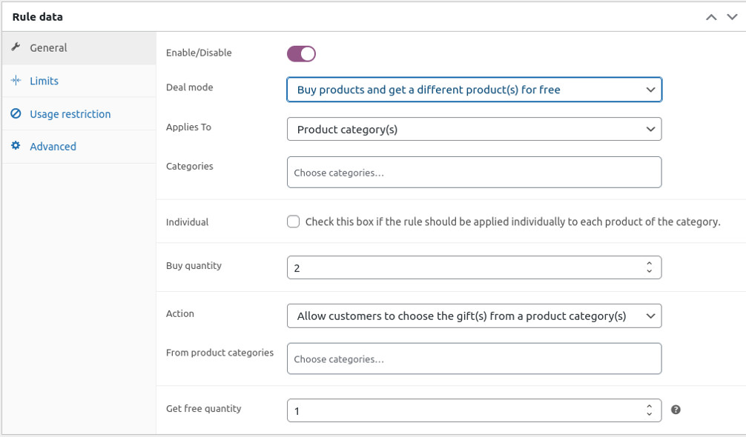
Task: Click the Advanced gear icon
Action: tap(16, 147)
